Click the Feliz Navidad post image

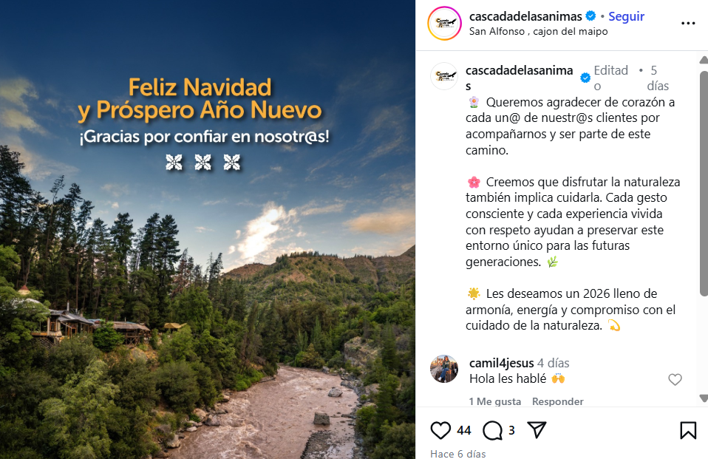click(208, 229)
